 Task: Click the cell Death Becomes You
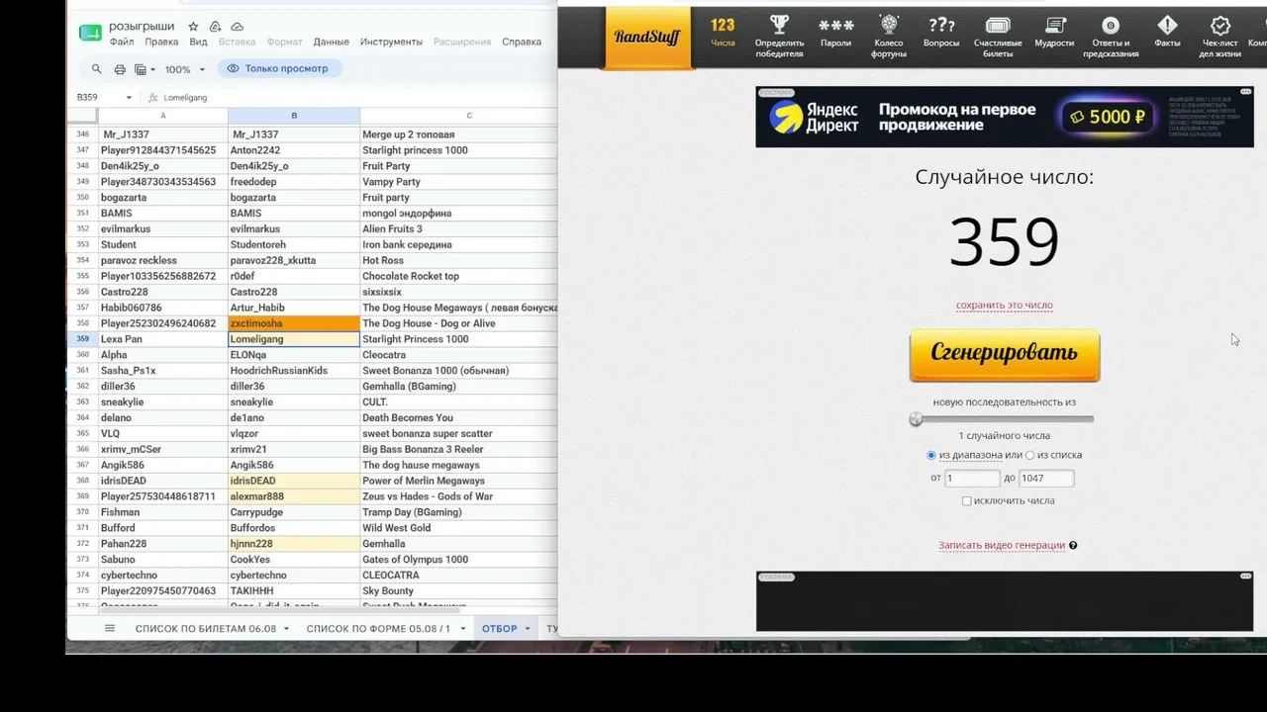point(459,417)
